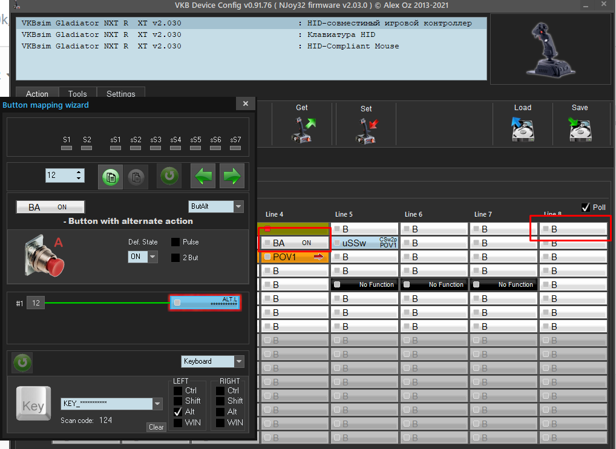Enable the 2 But checkbox
616x449 pixels.
pyautogui.click(x=175, y=258)
